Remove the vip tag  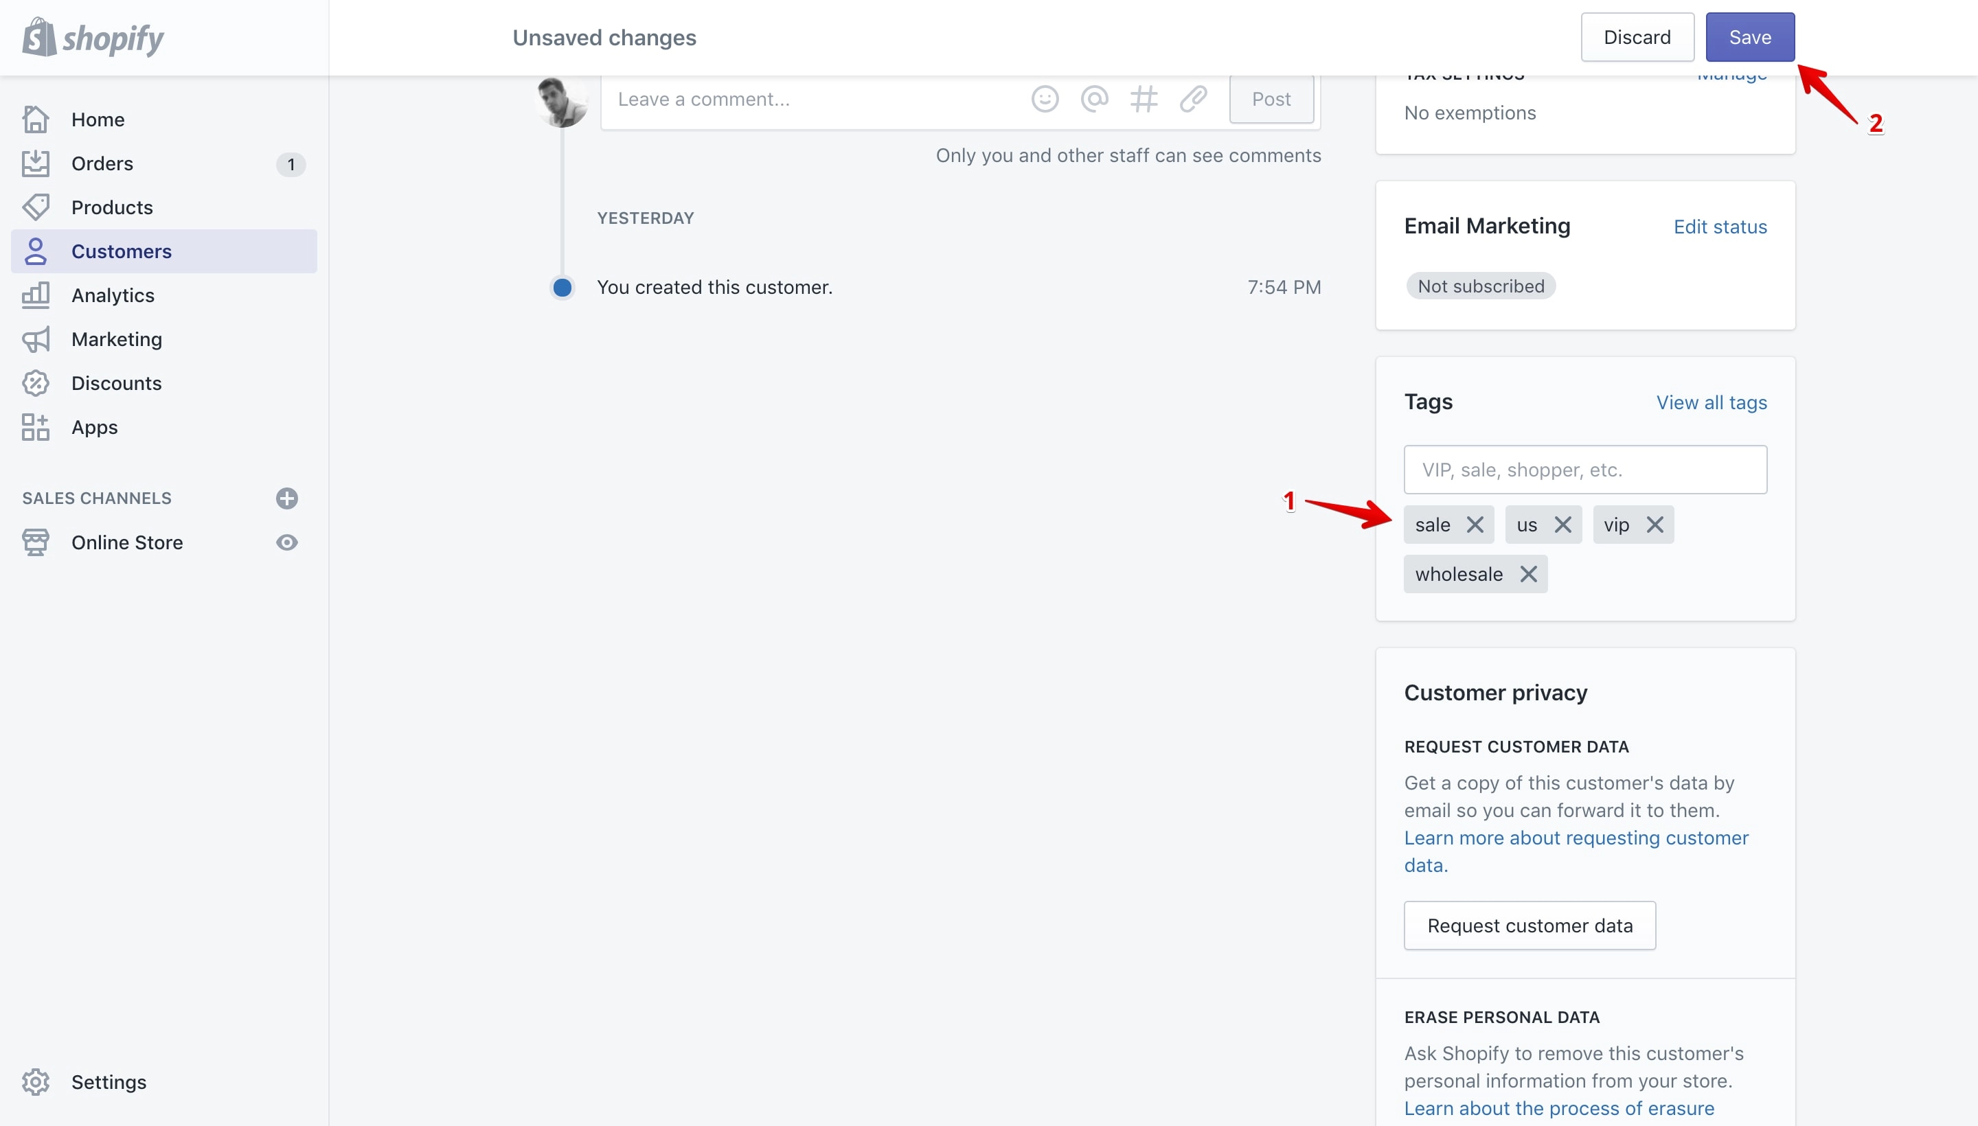(x=1655, y=525)
